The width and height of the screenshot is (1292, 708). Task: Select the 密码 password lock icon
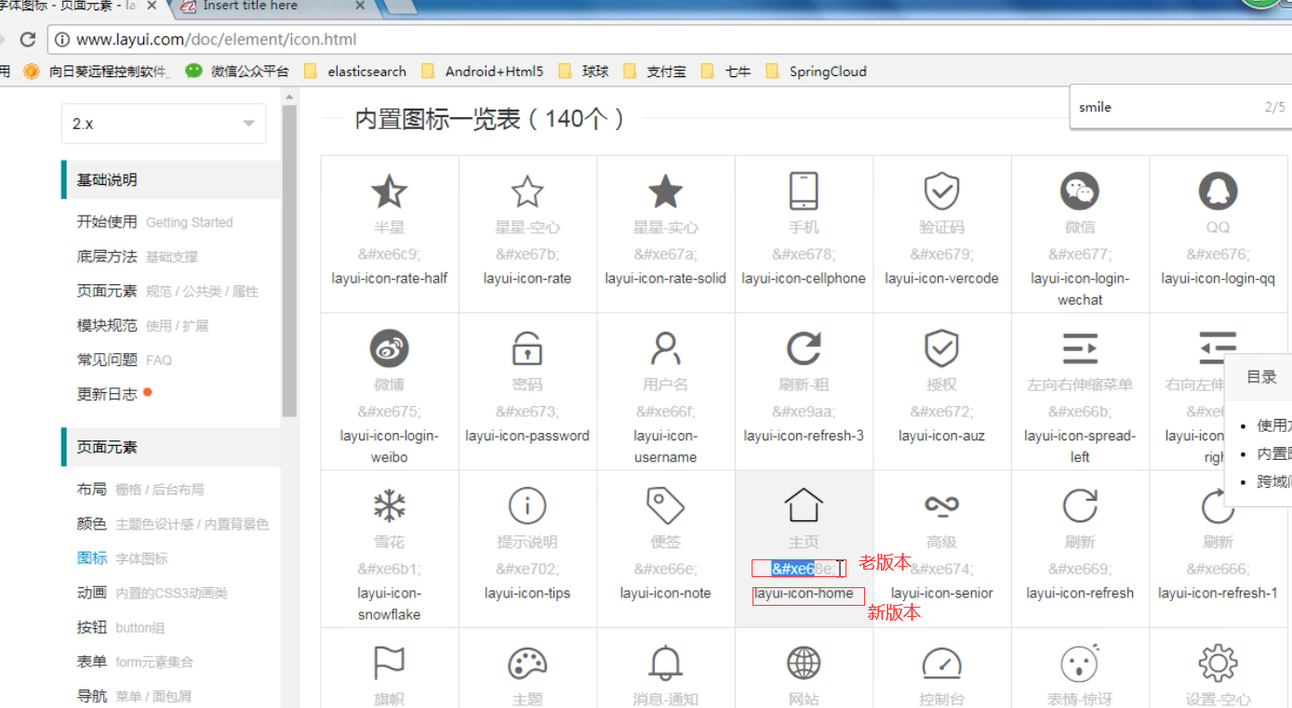coord(527,348)
